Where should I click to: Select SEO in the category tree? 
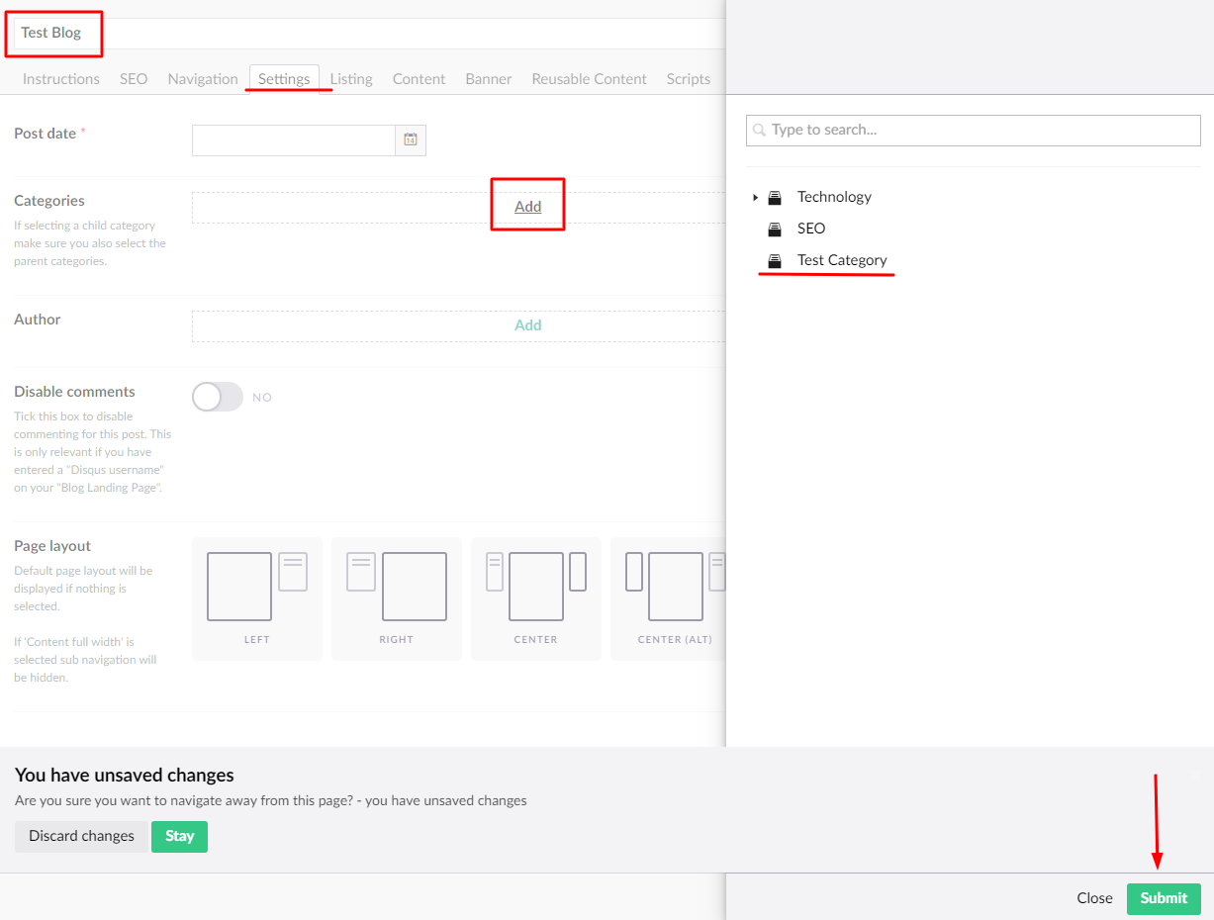point(811,229)
